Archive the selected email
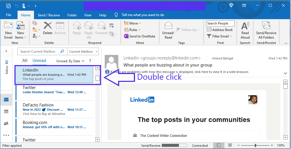The width and height of the screenshot is (291, 149). [x=60, y=28]
